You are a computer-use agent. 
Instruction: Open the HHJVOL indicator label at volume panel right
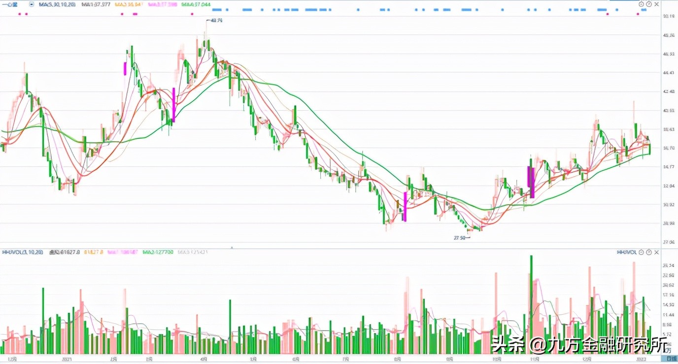(x=627, y=252)
